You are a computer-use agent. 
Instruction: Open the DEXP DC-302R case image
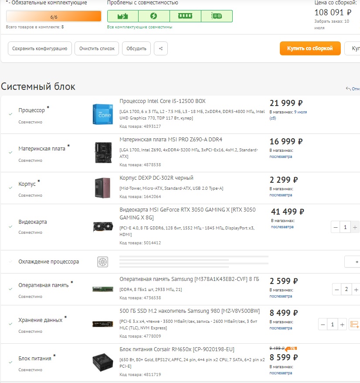[102, 188]
